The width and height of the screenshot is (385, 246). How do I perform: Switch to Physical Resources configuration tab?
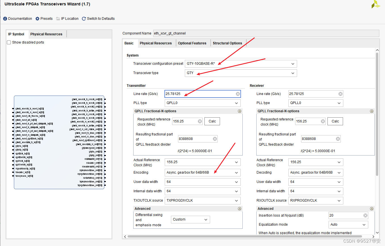pos(156,43)
